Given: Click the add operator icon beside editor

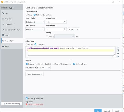Looking at the screenshot, I should click(118, 48).
